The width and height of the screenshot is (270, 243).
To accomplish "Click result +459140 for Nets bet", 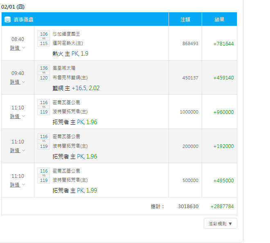I will [223, 78].
